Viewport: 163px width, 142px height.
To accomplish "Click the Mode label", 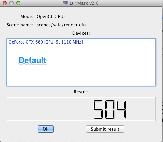I will (27, 17).
